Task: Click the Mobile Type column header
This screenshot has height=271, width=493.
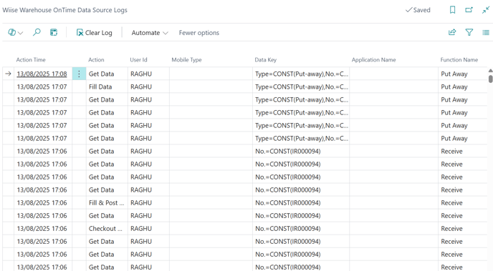Action: click(186, 60)
